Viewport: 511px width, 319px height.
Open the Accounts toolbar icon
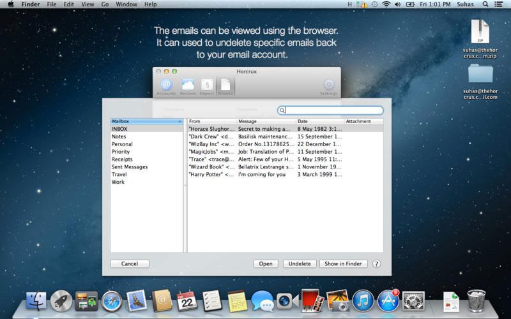tap(166, 85)
